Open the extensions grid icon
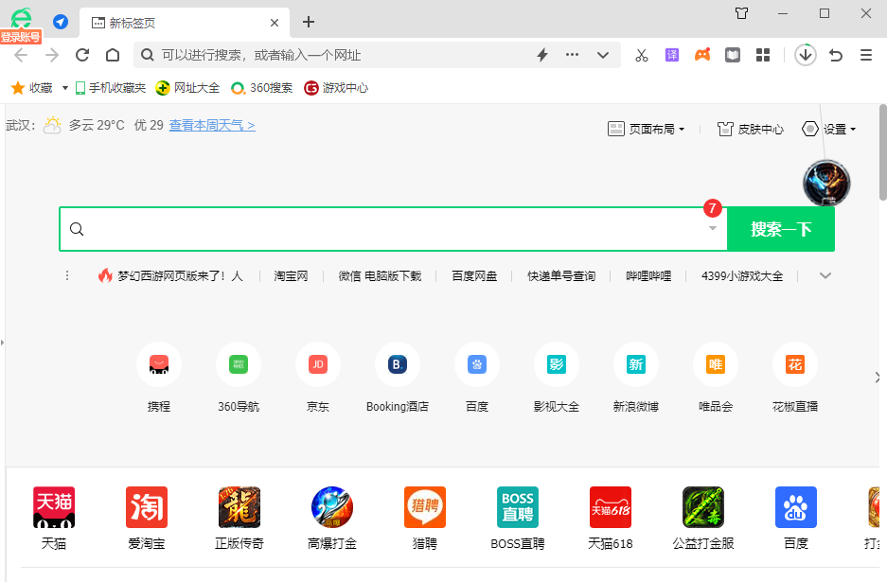Image resolution: width=887 pixels, height=582 pixels. [763, 55]
